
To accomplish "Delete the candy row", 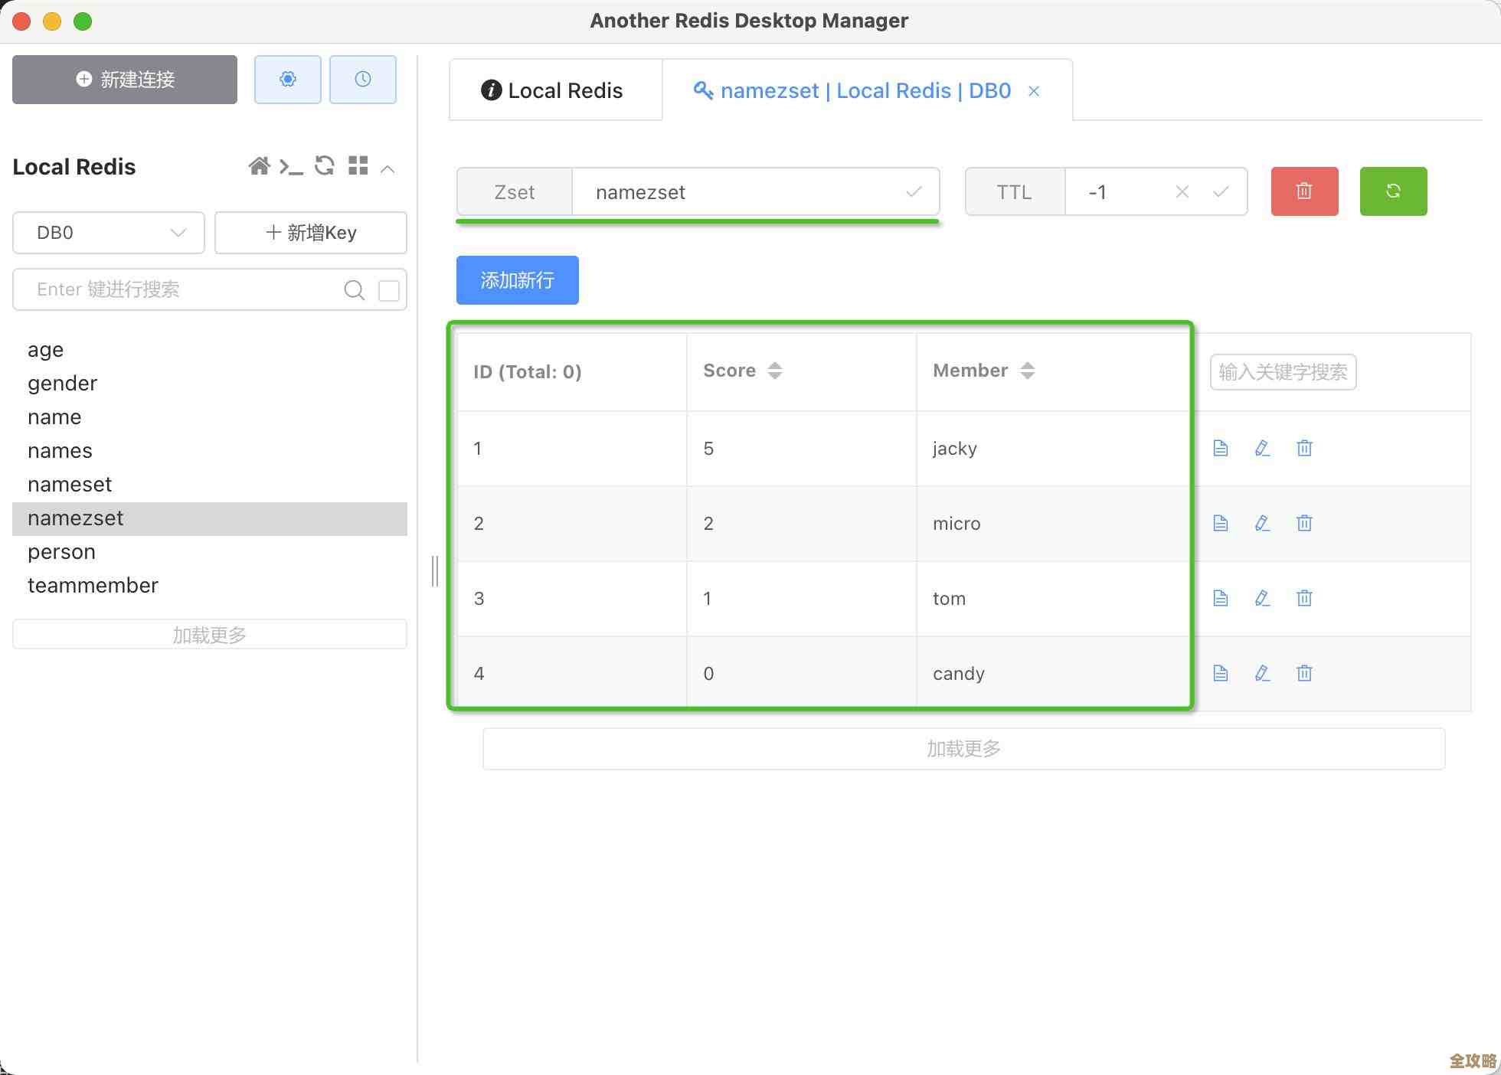I will tap(1304, 674).
